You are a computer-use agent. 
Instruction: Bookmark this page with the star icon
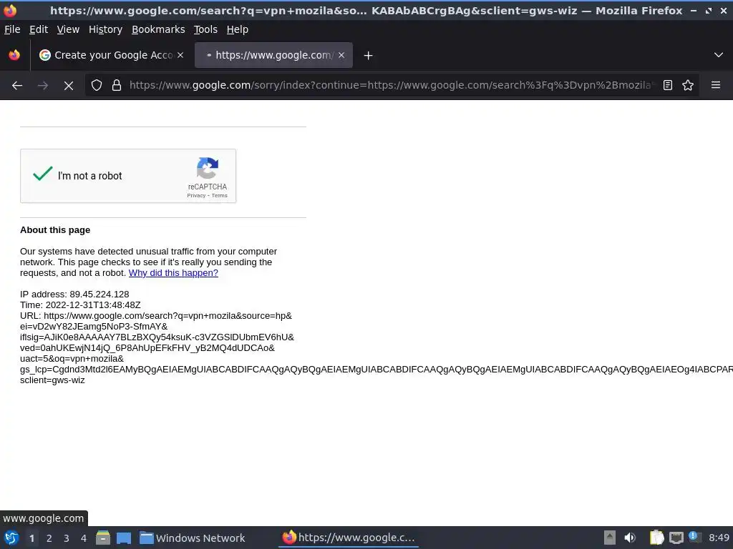[688, 85]
